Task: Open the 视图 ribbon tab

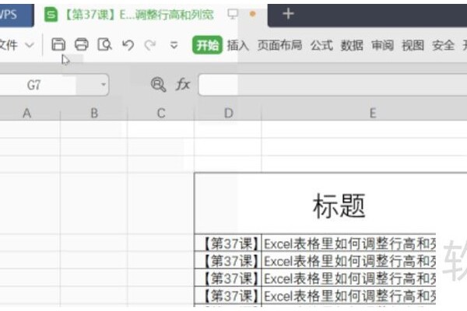Action: click(x=413, y=45)
